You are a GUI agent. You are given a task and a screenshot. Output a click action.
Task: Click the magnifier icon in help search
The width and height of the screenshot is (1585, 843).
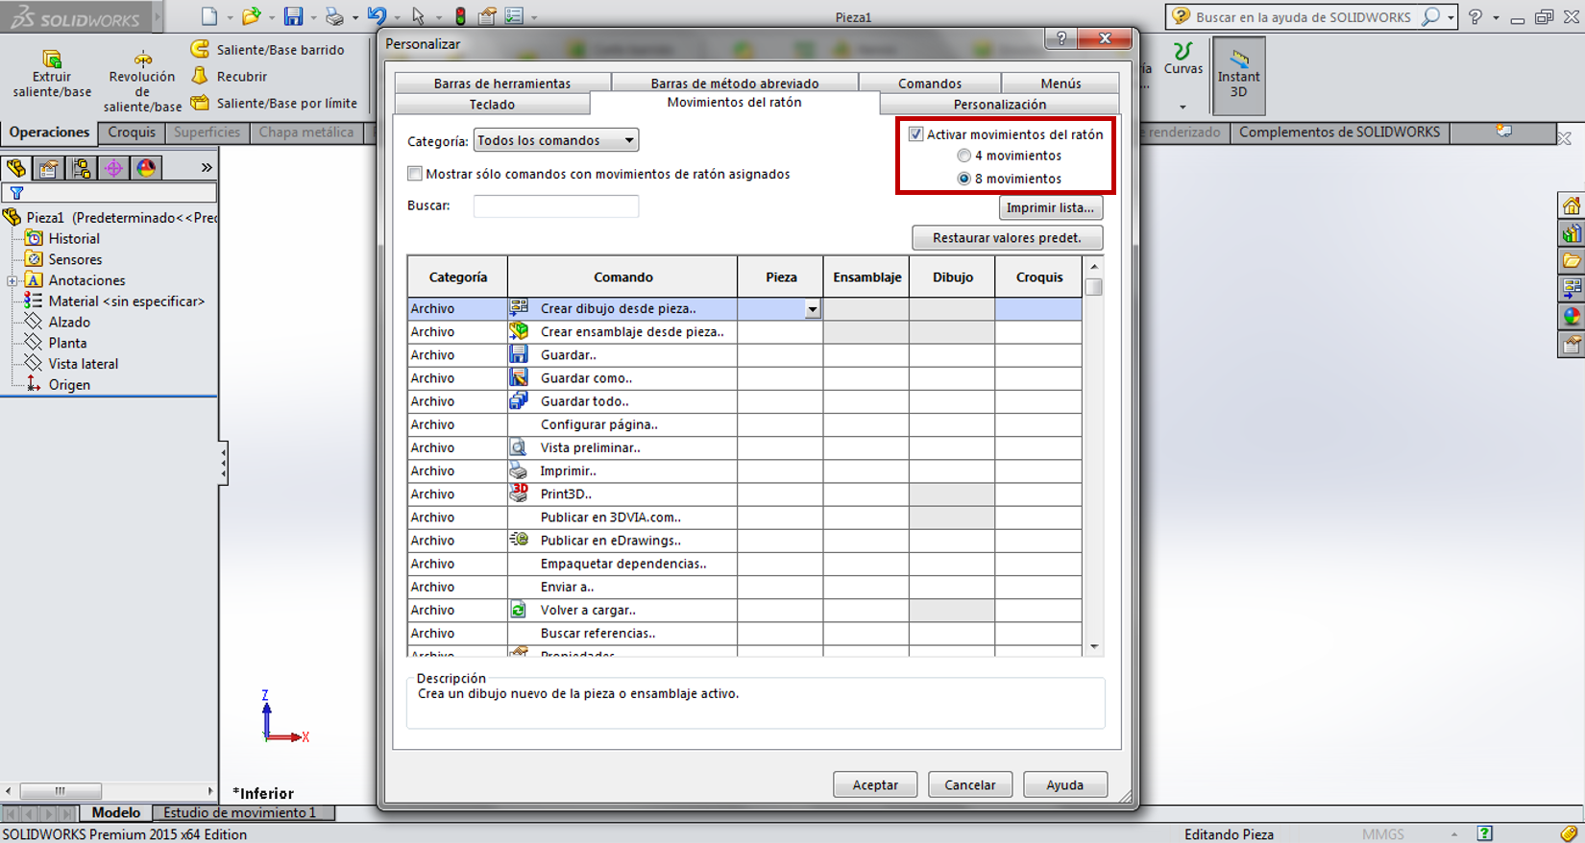[x=1430, y=16]
